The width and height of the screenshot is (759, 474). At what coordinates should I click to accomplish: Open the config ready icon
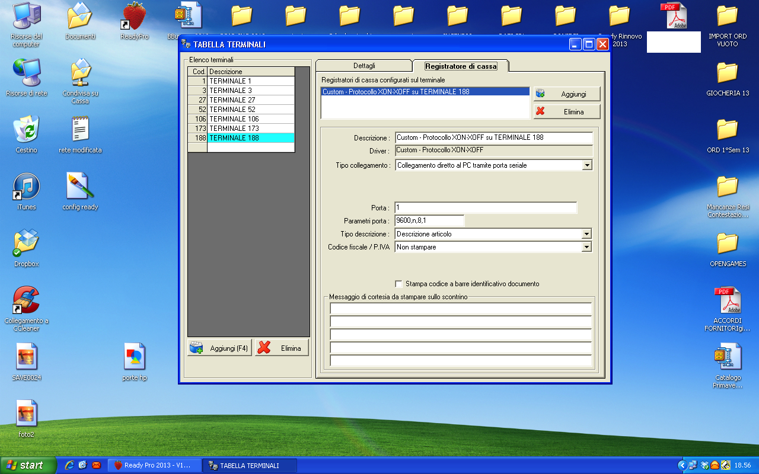(80, 191)
